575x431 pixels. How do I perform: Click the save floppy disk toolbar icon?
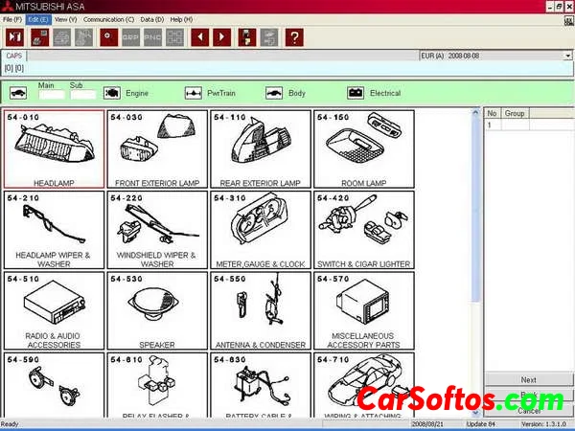tap(247, 37)
